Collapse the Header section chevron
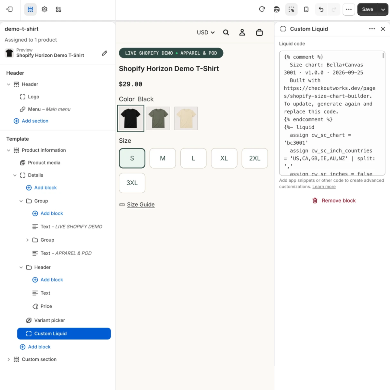 coord(8,84)
